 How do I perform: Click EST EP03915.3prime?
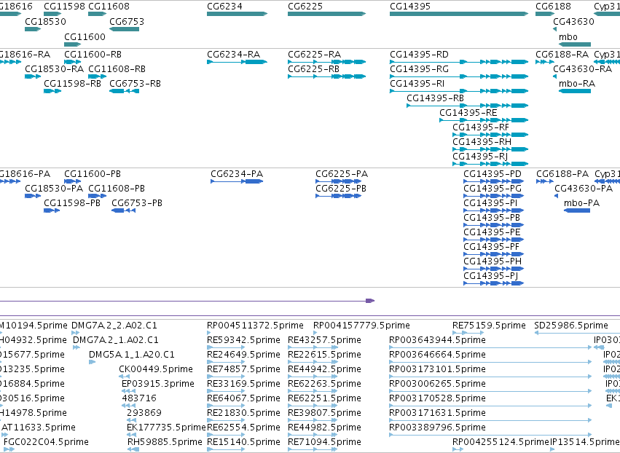click(x=158, y=383)
